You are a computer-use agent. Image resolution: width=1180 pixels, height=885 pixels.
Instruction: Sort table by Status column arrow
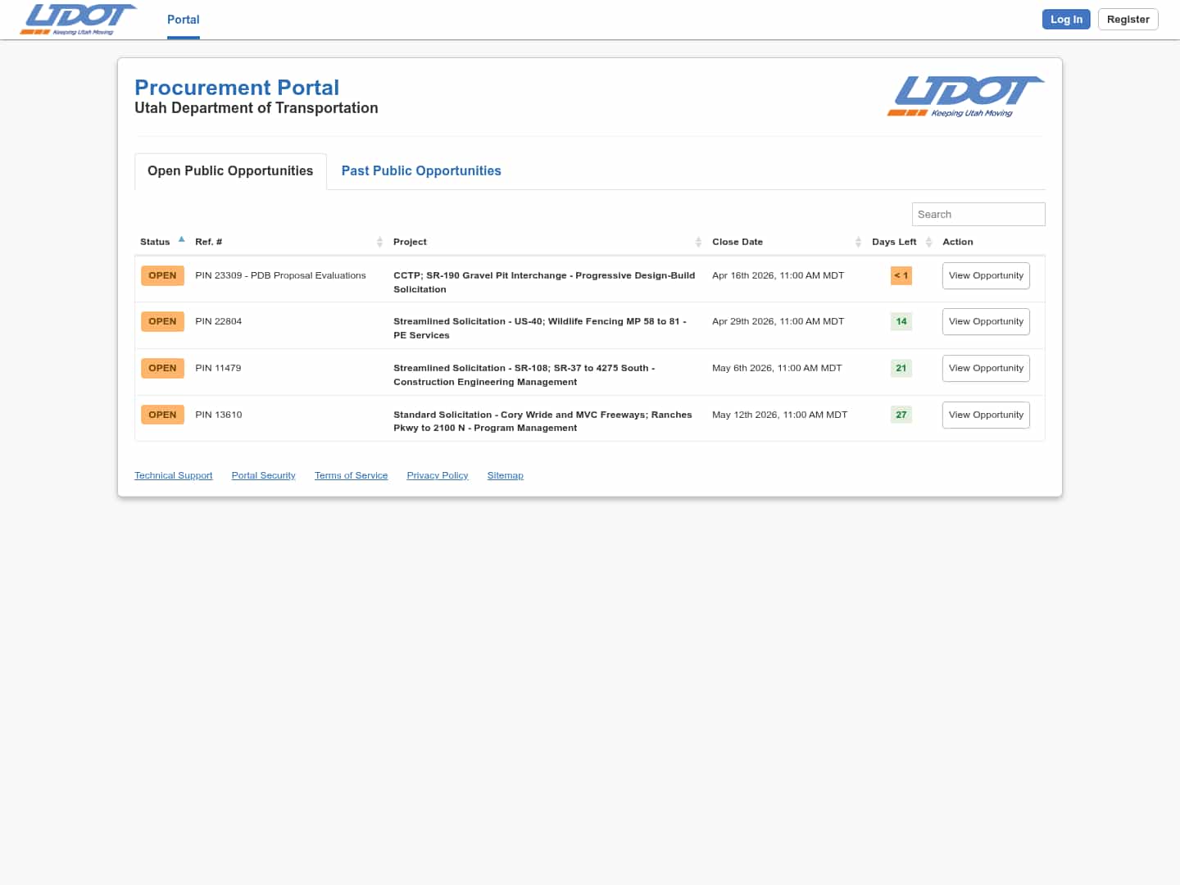(x=181, y=240)
